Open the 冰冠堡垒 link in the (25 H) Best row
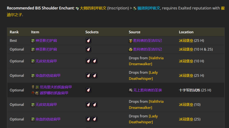 (x=186, y=41)
